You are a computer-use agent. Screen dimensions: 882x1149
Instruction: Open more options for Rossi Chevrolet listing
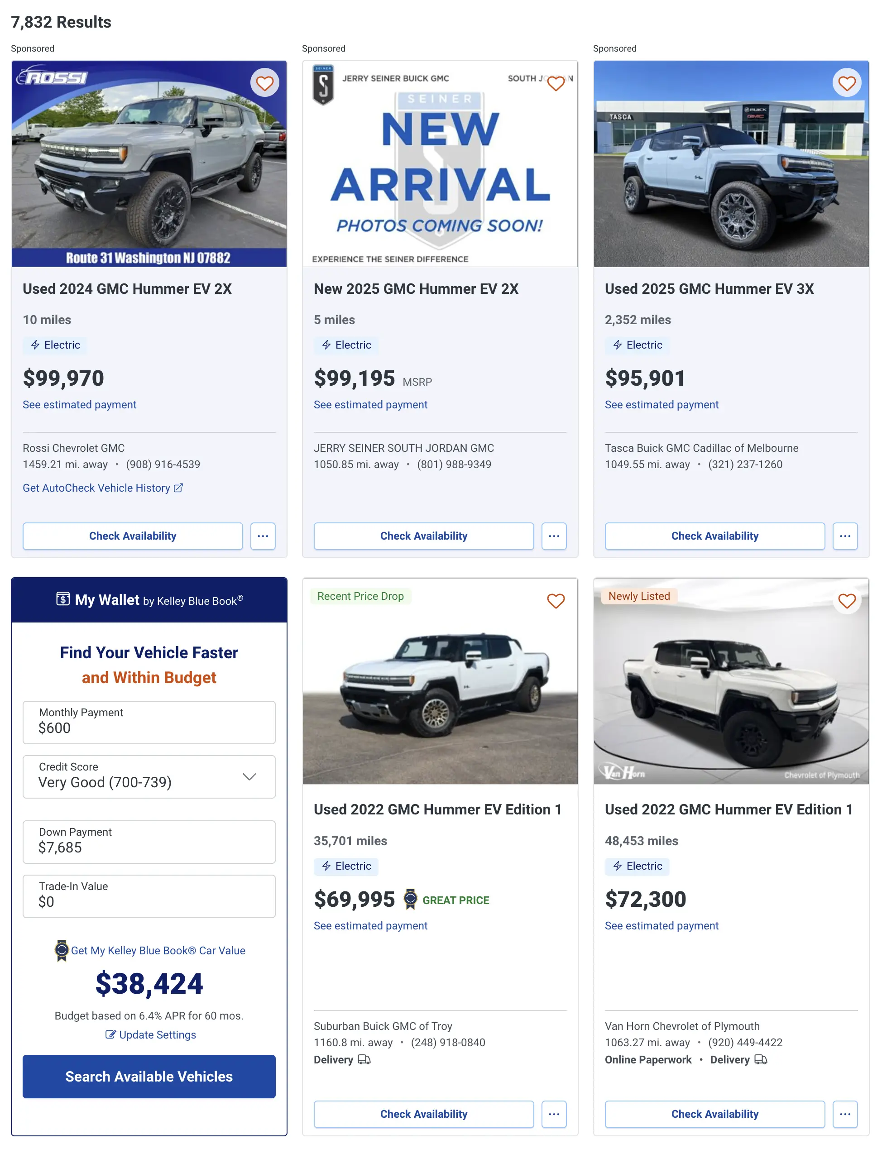point(263,536)
